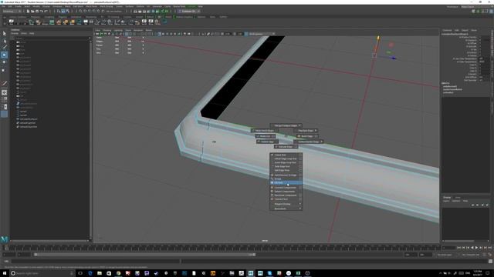The height and width of the screenshot is (277, 494).
Task: Click the Range Slider bar
Action: pyautogui.click(x=144, y=255)
